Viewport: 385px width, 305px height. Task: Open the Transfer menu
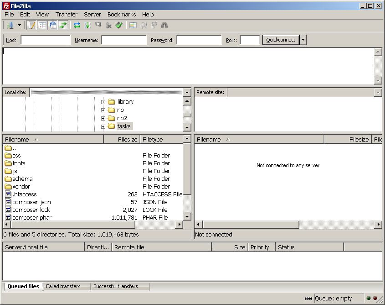point(67,15)
